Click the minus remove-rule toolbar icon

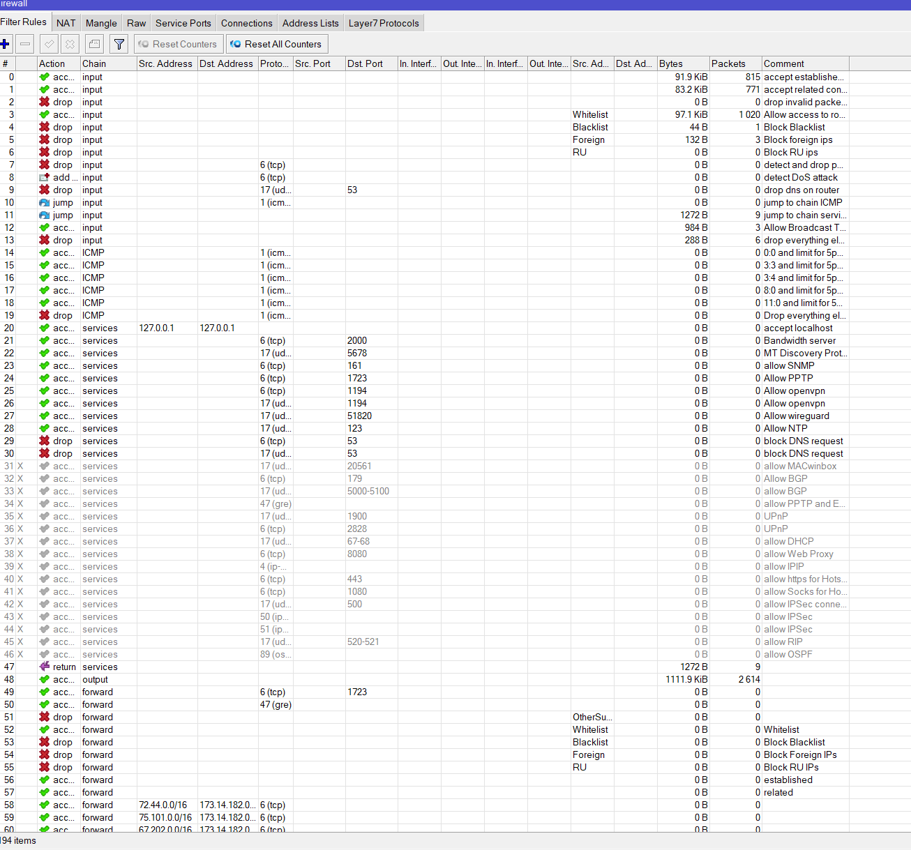tap(25, 44)
